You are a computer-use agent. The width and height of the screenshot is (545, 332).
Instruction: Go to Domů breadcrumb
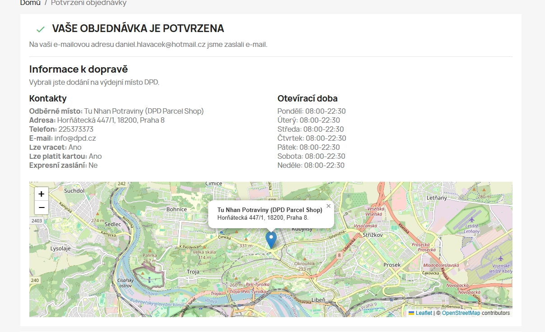[x=30, y=3]
